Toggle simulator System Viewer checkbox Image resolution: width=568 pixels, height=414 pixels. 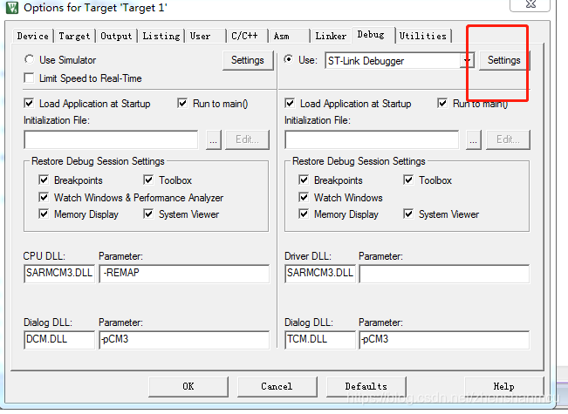tap(148, 214)
